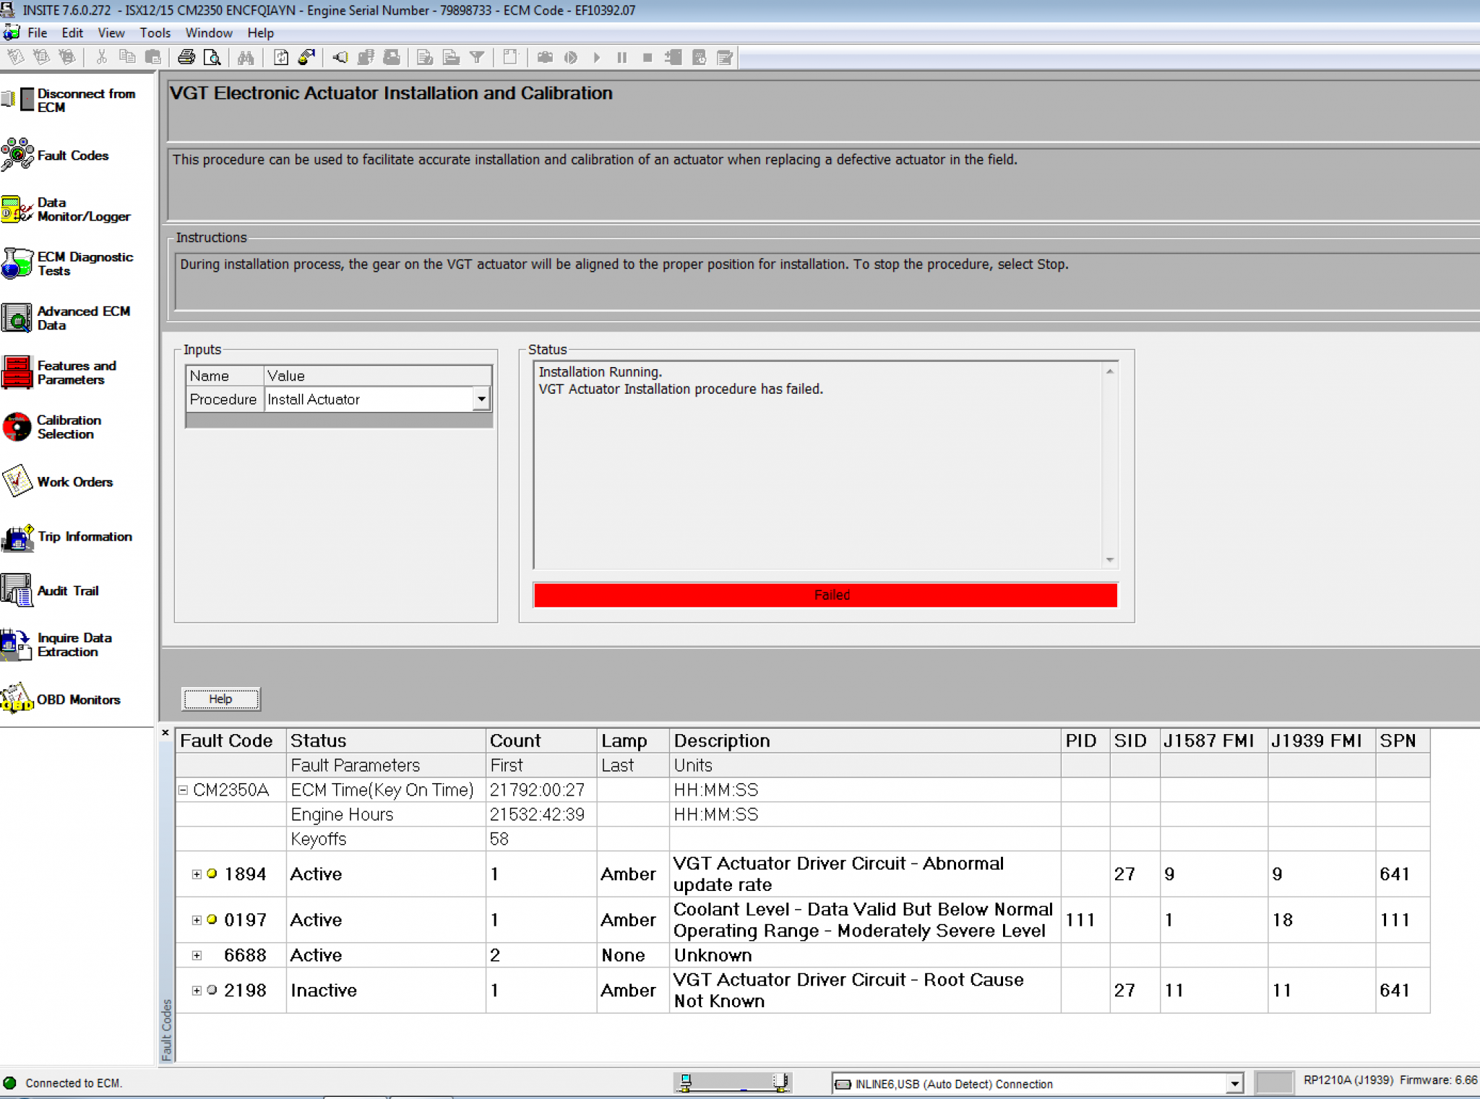Click the Status column header
The height and width of the screenshot is (1099, 1480).
(386, 741)
